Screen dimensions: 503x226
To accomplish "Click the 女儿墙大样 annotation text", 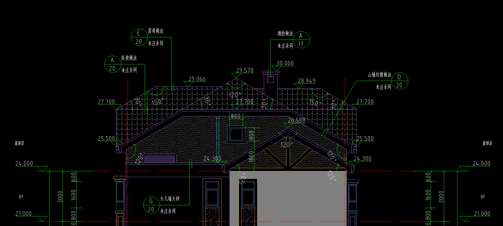I will [170, 199].
